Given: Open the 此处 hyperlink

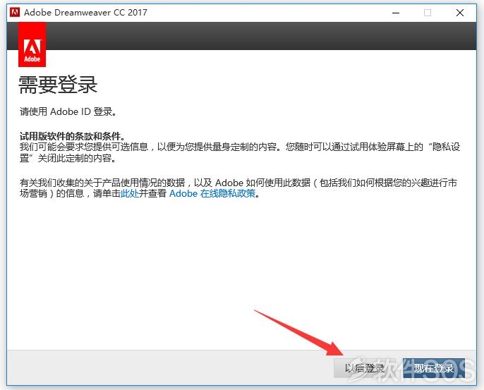Looking at the screenshot, I should click(x=130, y=193).
